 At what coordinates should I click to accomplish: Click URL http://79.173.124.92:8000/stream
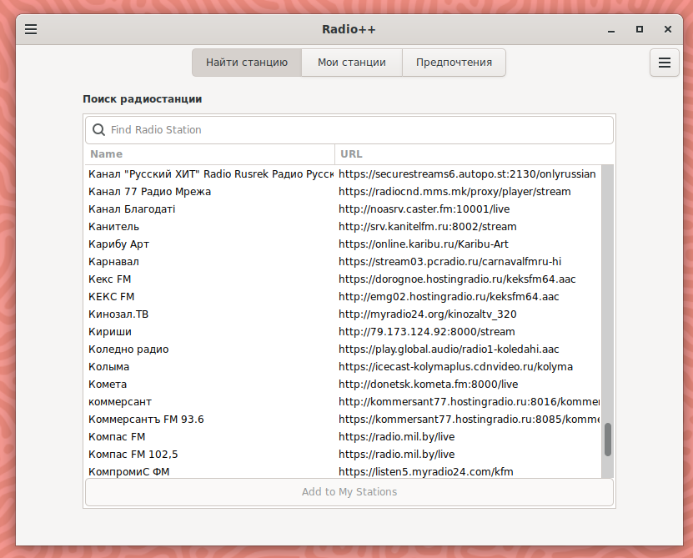coord(426,332)
